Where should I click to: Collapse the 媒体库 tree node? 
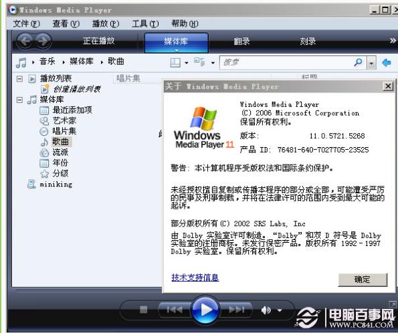click(19, 100)
